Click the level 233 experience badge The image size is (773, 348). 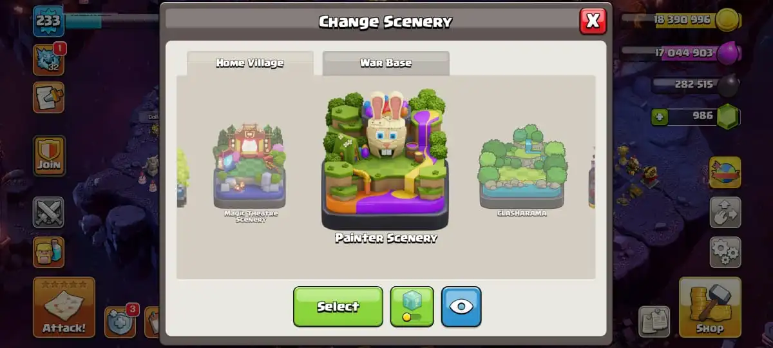[48, 21]
